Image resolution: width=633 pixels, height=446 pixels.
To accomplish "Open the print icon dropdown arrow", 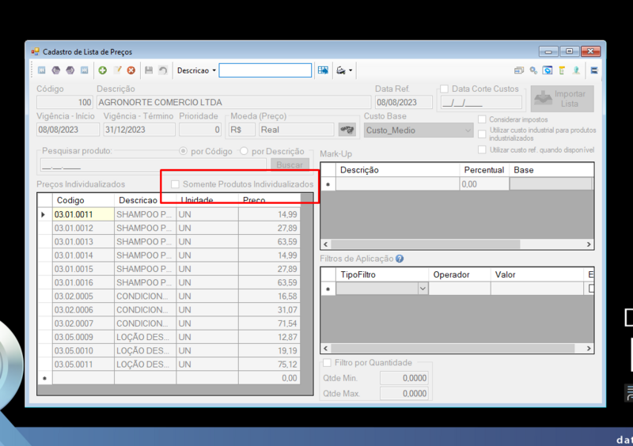I will click(351, 70).
